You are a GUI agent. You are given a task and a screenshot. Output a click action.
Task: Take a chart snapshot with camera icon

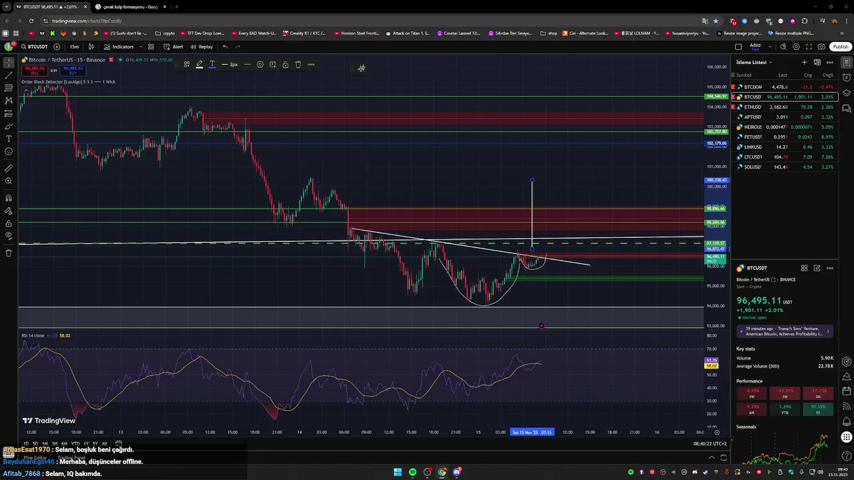(821, 47)
